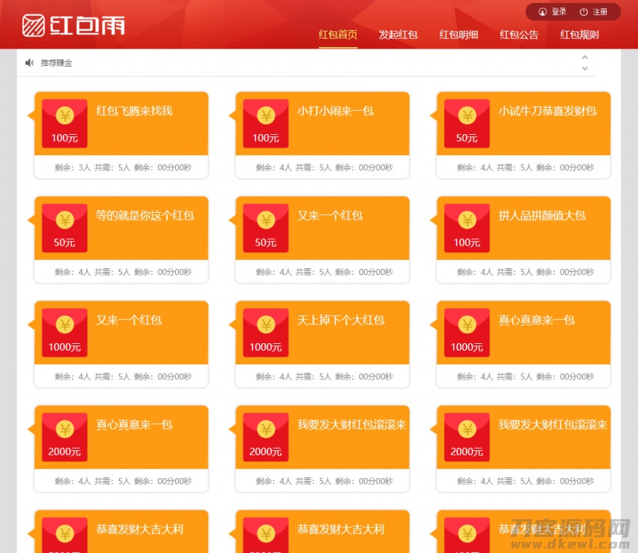Click the 注册 register button
The width and height of the screenshot is (638, 553).
(594, 12)
